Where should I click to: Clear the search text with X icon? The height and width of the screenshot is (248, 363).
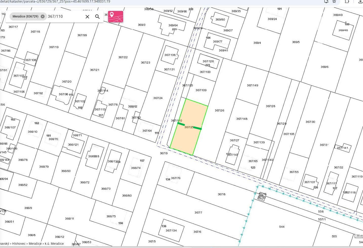(87, 17)
